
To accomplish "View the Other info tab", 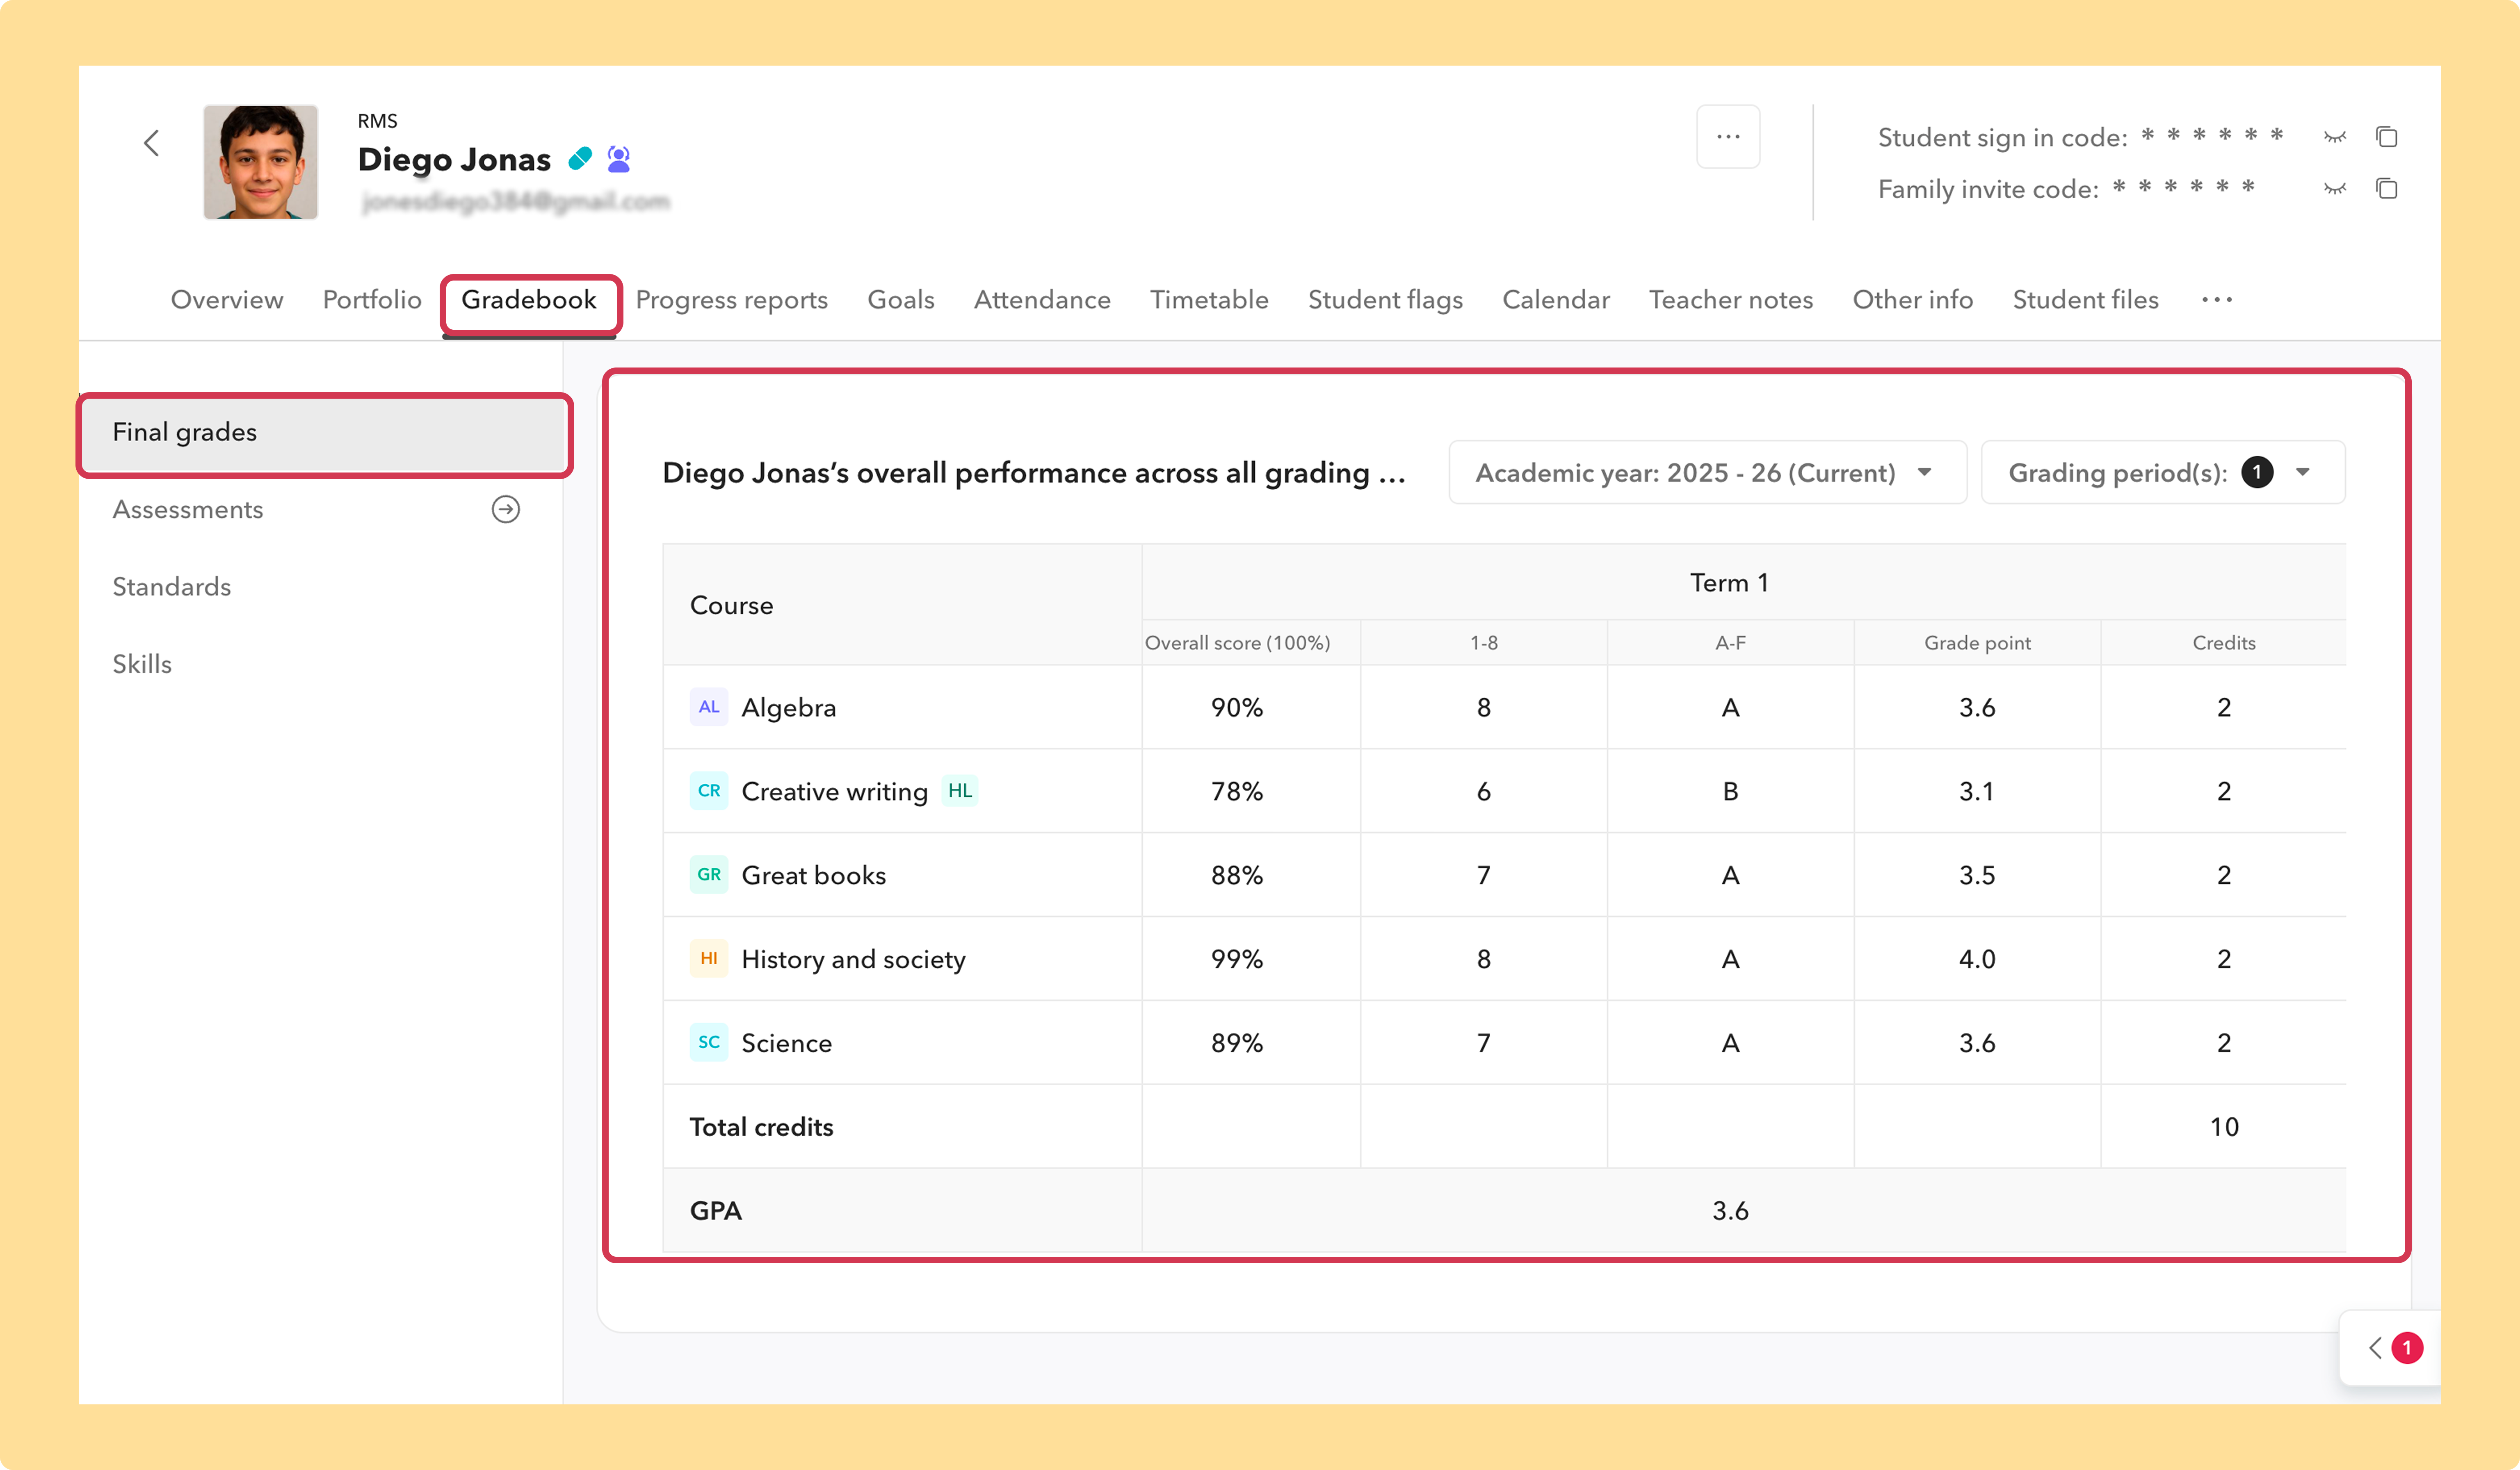I will coord(1913,300).
